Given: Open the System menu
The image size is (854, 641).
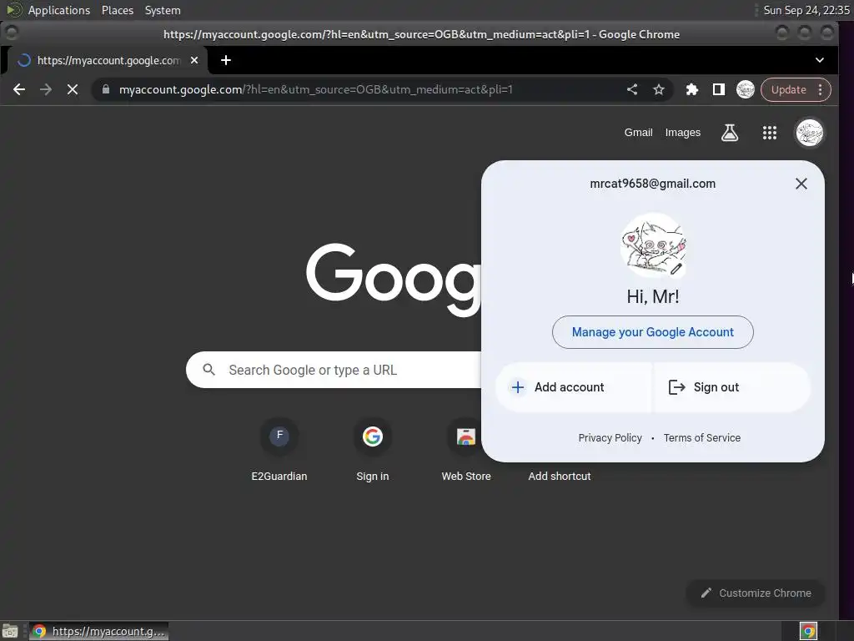Looking at the screenshot, I should [x=163, y=10].
